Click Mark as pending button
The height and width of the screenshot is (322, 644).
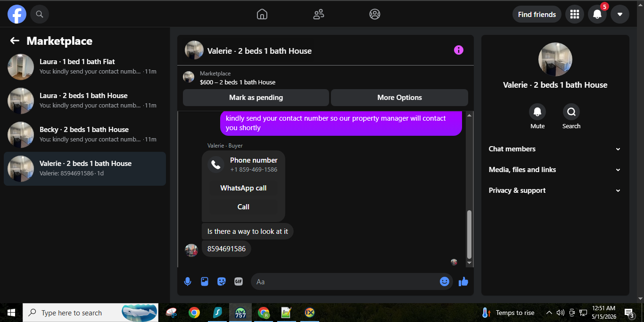[256, 98]
